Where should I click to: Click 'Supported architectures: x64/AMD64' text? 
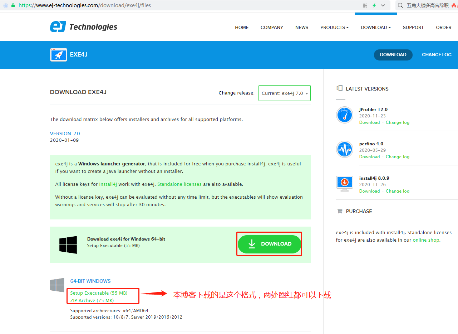click(x=109, y=311)
